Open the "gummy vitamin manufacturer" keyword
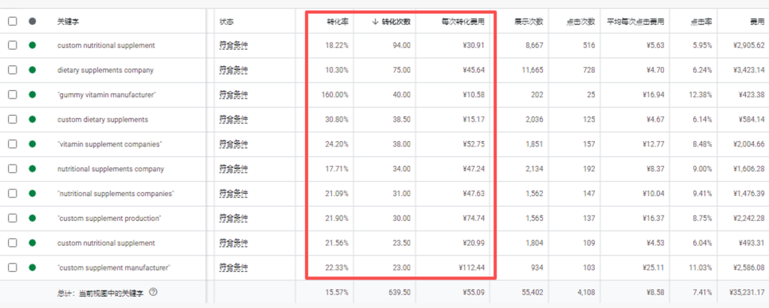The image size is (769, 308). [x=107, y=95]
